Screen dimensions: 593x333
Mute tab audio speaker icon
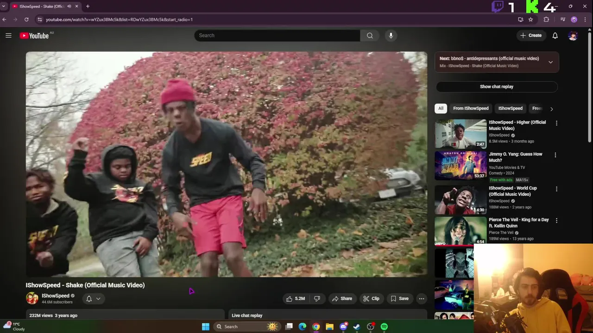pos(69,6)
